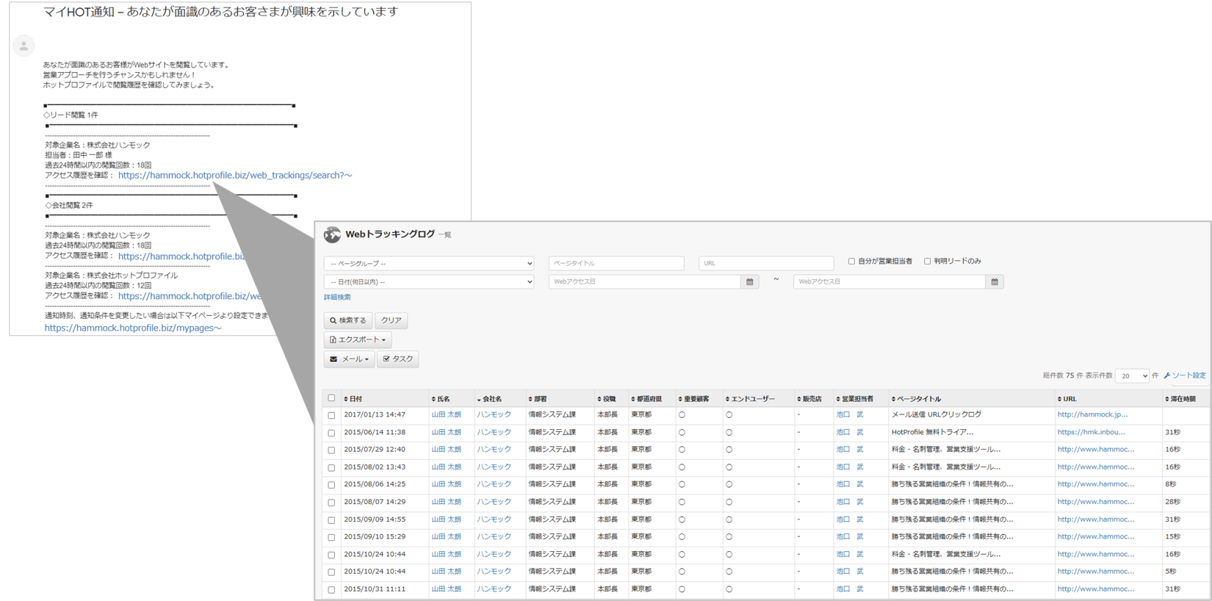Open the ページグループ dropdown

click(429, 263)
